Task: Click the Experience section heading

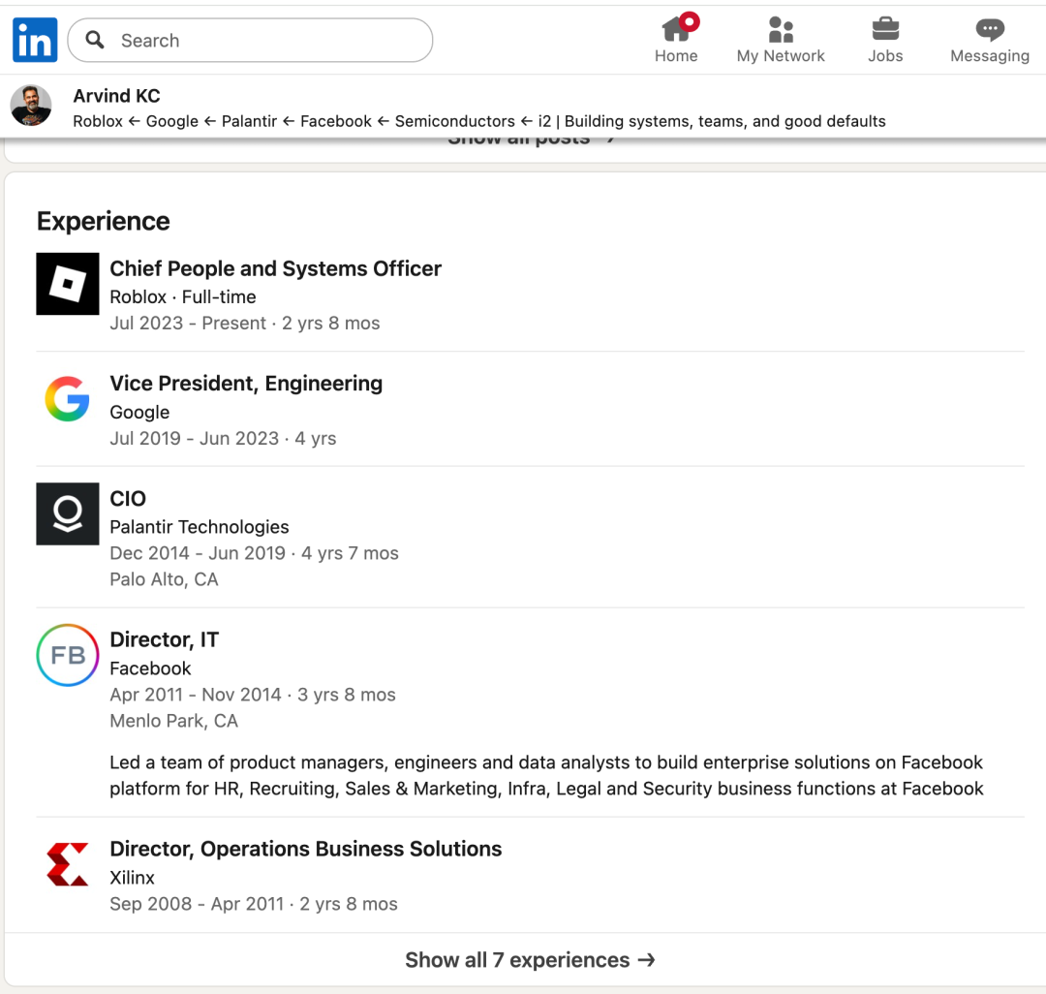Action: pos(104,221)
